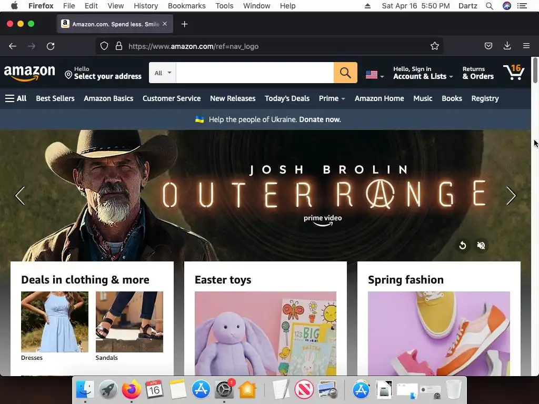Open the tracking protection shield icon
539x404 pixels.
pyautogui.click(x=104, y=46)
